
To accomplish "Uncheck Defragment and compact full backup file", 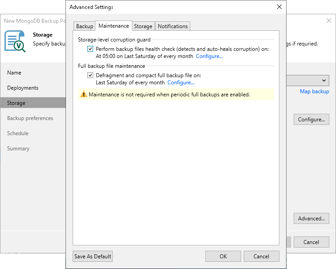I will [x=90, y=75].
